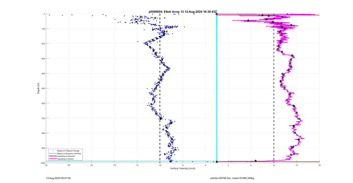Click the timestamp '13-Aug-2024 00:47:55'
This screenshot has height=183, width=353.
(x=58, y=178)
